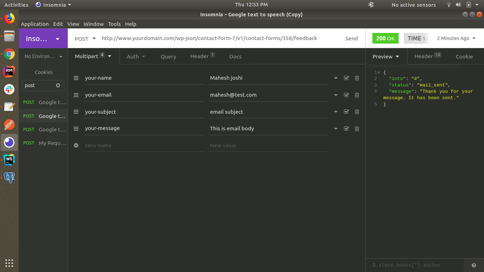
Task: Open the volume indicator in top bar
Action: coord(458,5)
